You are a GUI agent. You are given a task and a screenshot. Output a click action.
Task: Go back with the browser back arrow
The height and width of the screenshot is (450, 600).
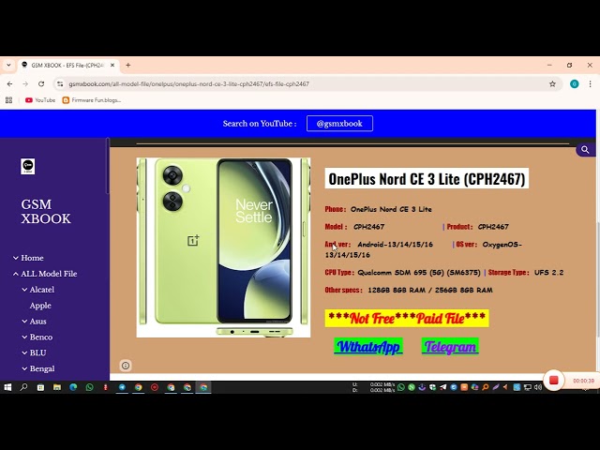point(9,83)
